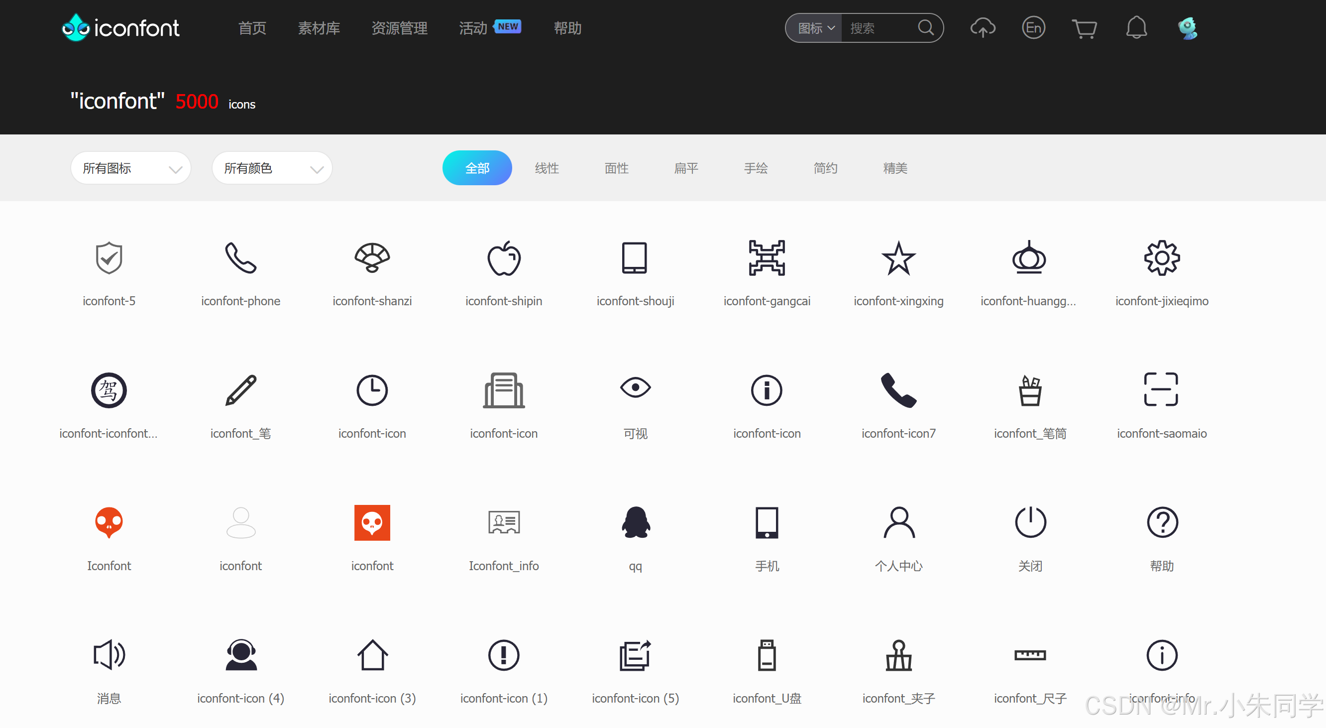Expand the 所有颜色 color dropdown

click(272, 168)
